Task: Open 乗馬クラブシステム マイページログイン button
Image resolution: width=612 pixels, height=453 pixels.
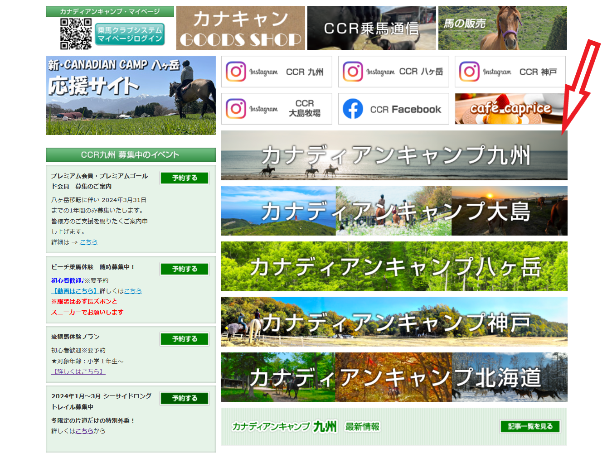Action: coord(130,34)
